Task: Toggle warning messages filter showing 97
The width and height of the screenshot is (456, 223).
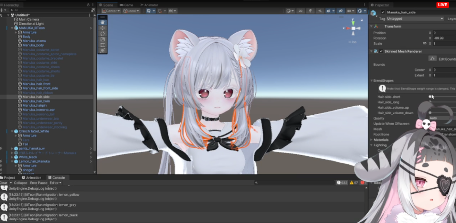Action: (x=354, y=183)
